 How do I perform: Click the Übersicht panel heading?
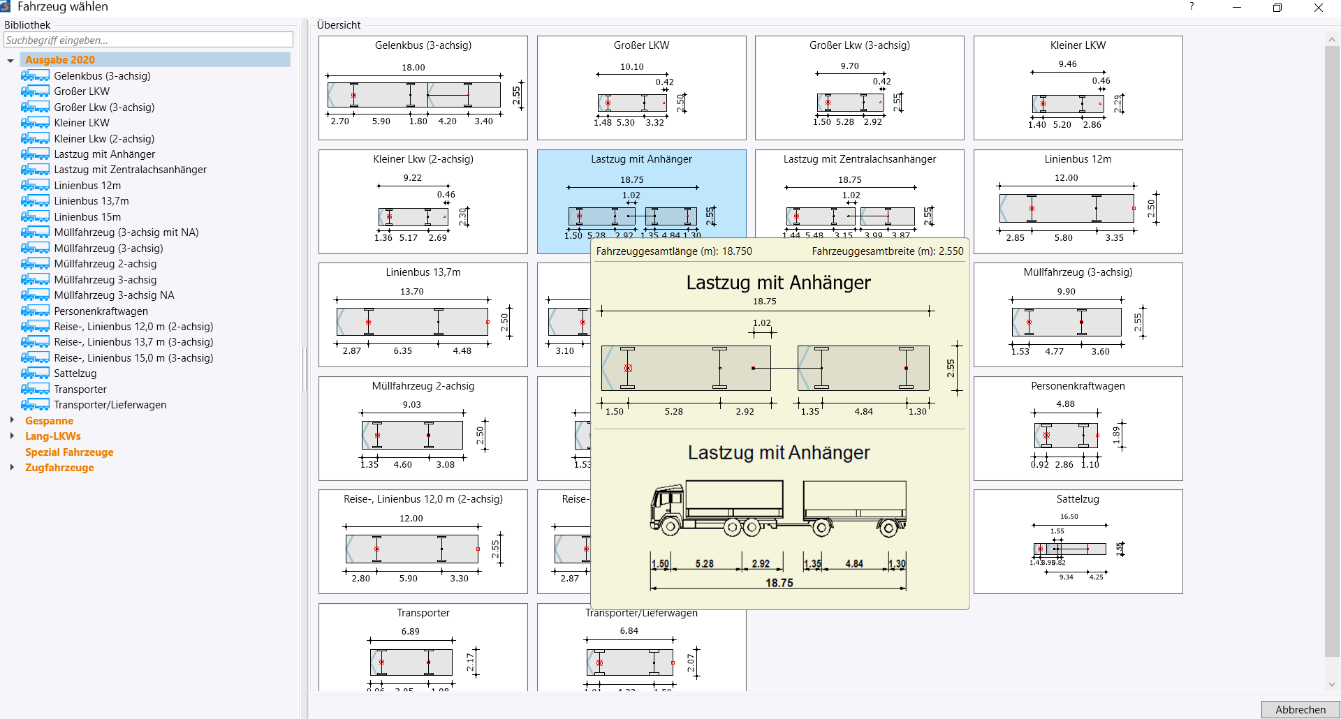[x=339, y=25]
